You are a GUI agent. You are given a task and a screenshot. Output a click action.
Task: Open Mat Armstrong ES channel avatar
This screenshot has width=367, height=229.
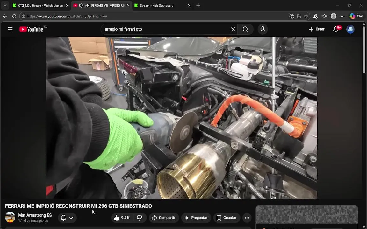10,217
